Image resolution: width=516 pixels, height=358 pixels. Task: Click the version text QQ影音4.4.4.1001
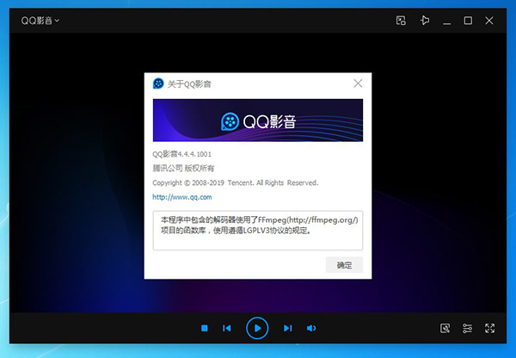[x=181, y=154]
